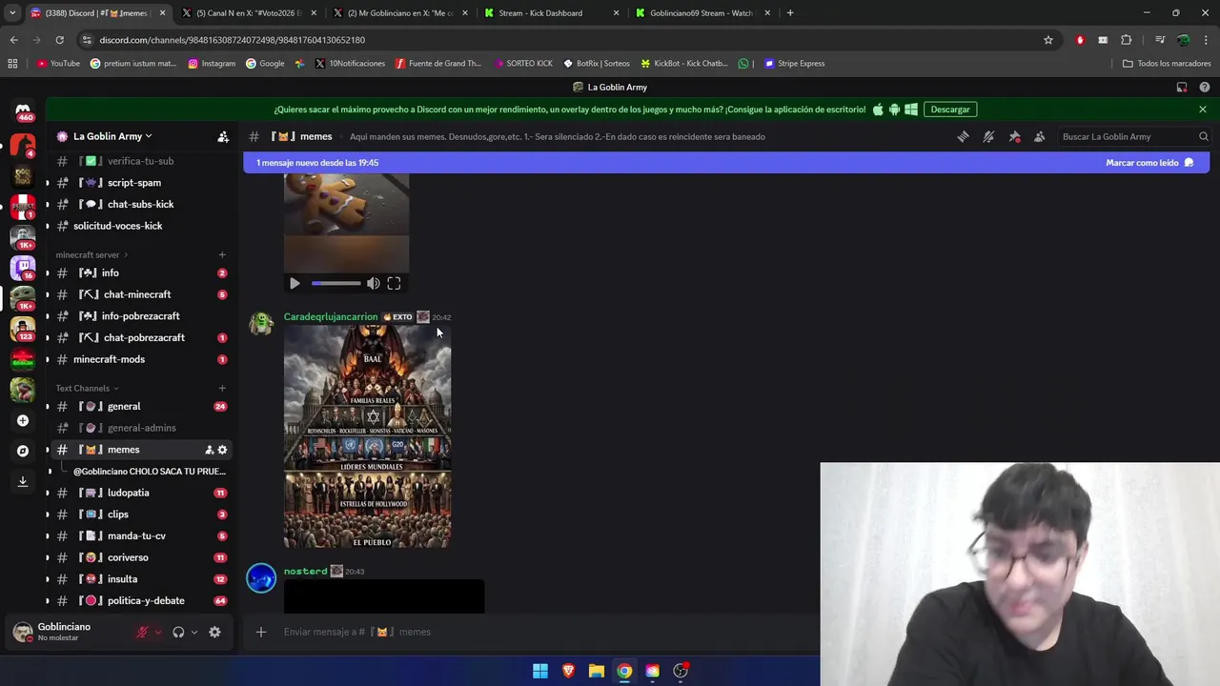Viewport: 1220px width, 686px height.
Task: Open Todos los marcadores folder
Action: tap(1167, 64)
